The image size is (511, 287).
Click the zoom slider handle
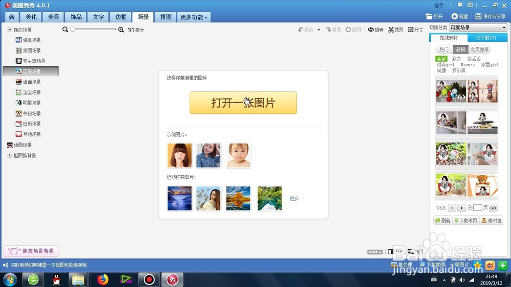[73, 29]
